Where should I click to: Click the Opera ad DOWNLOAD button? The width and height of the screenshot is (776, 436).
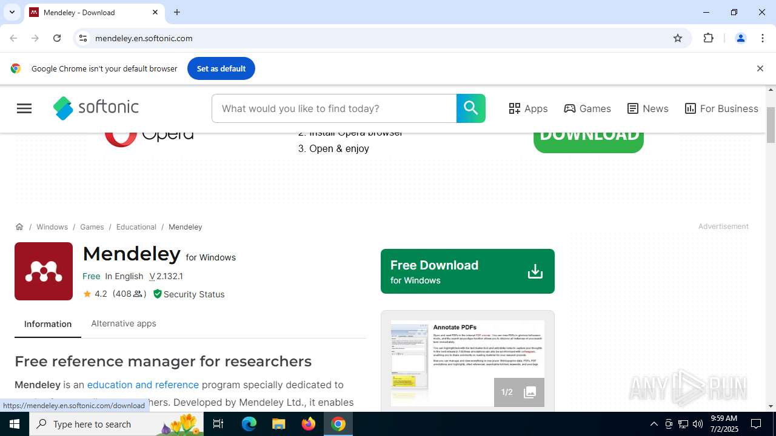pyautogui.click(x=588, y=138)
